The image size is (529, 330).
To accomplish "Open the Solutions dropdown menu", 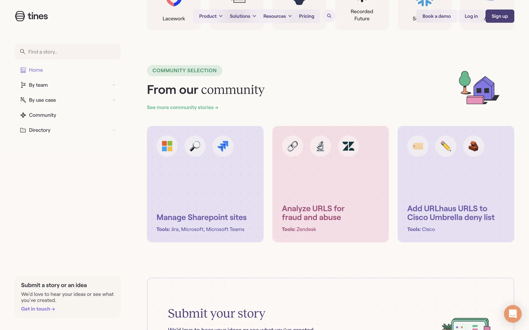I will 243,16.
